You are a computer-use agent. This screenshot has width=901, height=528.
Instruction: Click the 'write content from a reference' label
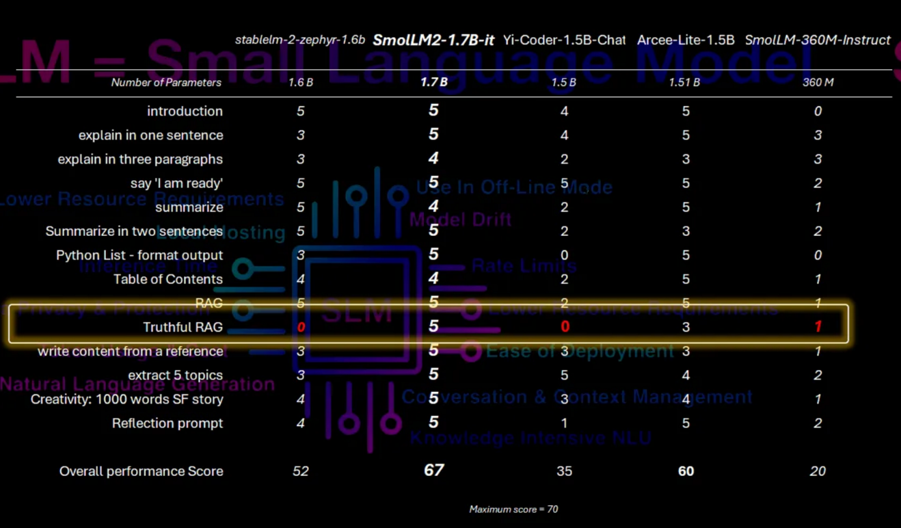131,351
